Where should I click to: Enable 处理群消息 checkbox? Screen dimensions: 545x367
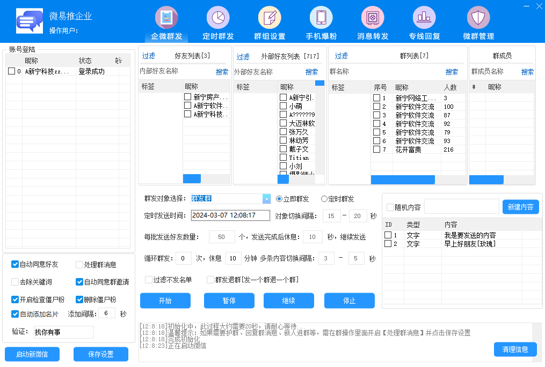(x=79, y=265)
